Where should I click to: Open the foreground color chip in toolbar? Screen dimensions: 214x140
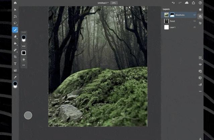point(15,83)
